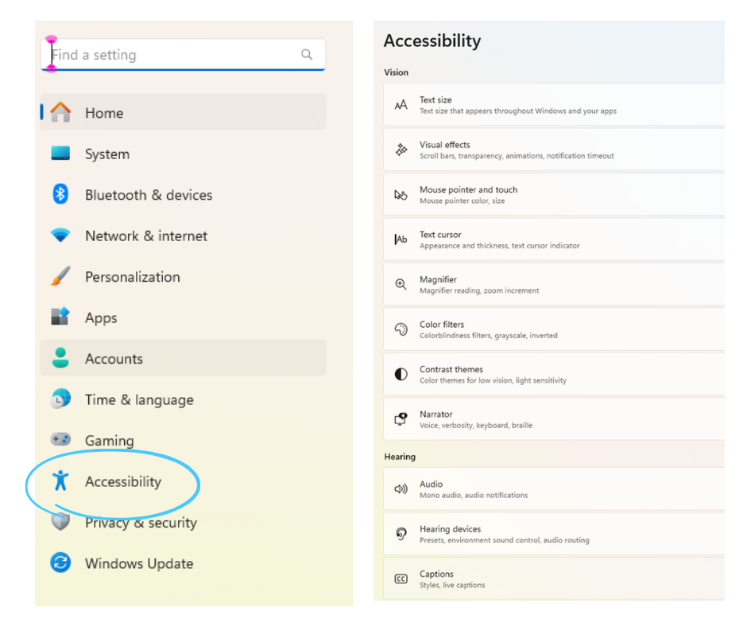This screenshot has height=627, width=747.
Task: Select Network & internet
Action: 184,236
